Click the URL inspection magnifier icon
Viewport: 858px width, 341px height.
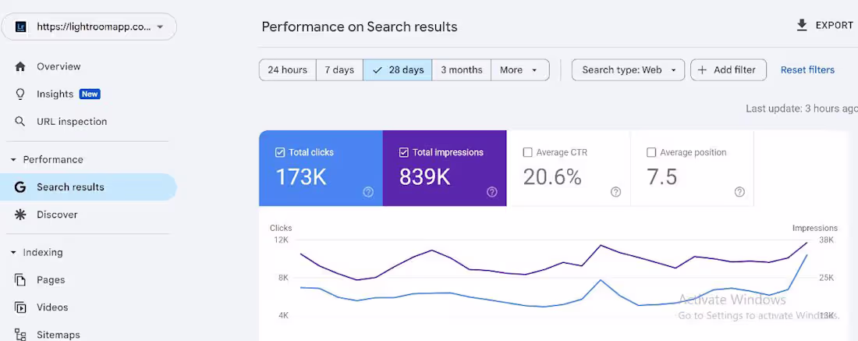point(20,122)
